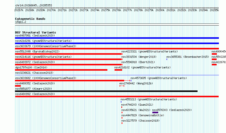The width and height of the screenshot is (226, 133).
Task: Open esv2748442 (Wong2012b) label
Action: click(136, 83)
